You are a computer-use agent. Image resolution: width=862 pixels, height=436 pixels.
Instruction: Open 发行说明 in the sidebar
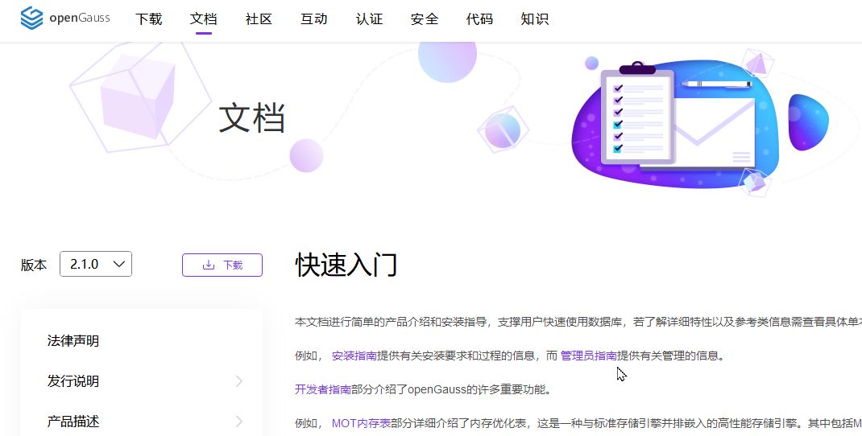[x=73, y=381]
